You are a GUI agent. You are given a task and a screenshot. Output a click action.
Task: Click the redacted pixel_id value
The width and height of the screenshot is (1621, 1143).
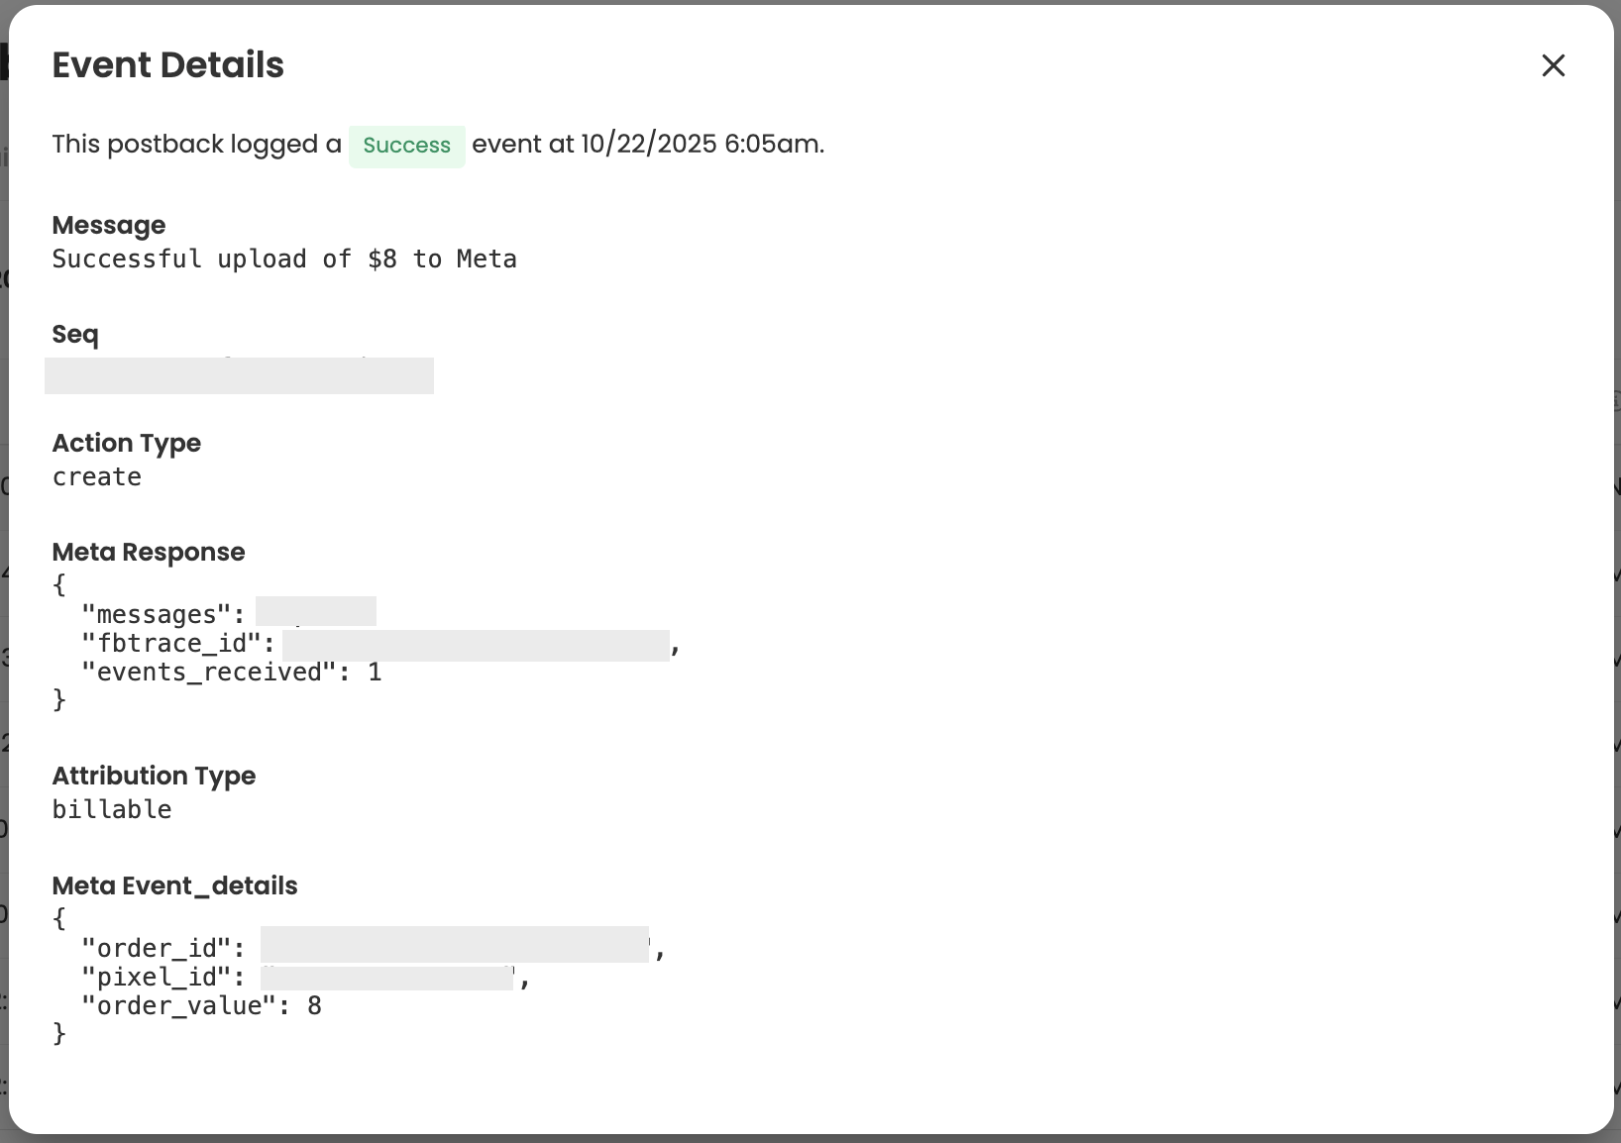click(387, 978)
